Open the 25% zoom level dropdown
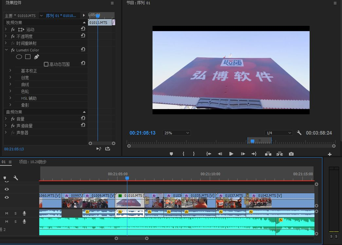 coord(176,133)
